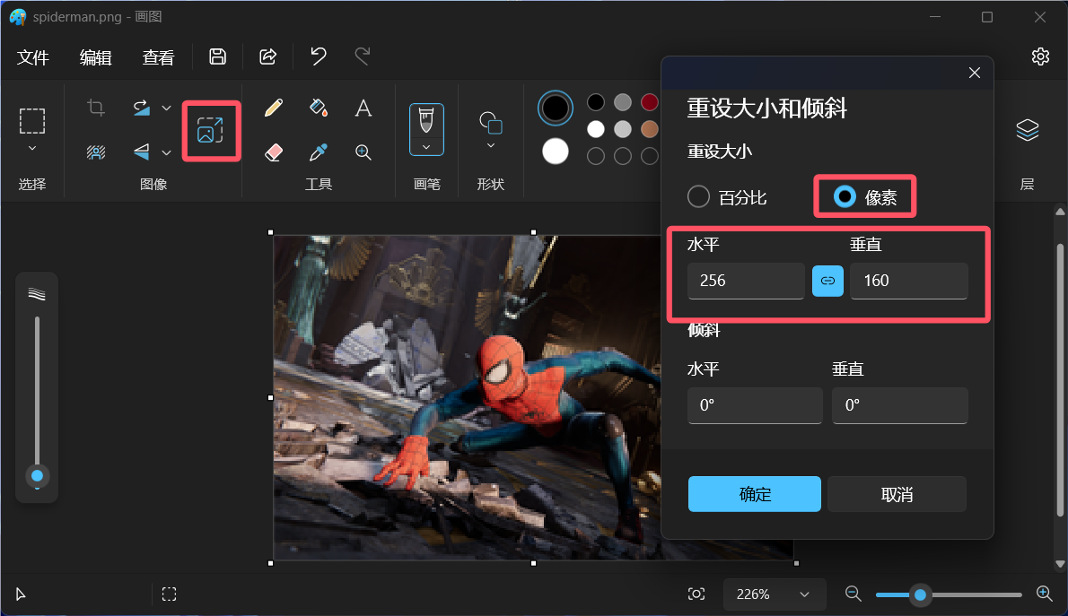Pick the gray palette swatch

[623, 102]
